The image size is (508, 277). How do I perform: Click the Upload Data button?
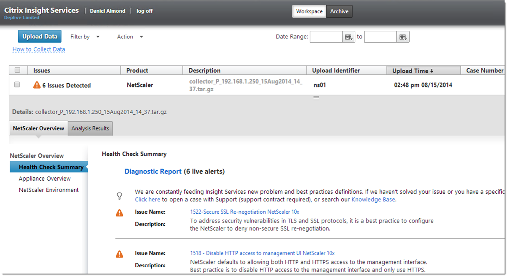click(40, 36)
